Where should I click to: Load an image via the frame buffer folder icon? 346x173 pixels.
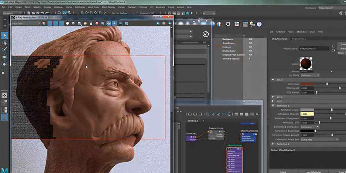tap(85, 23)
